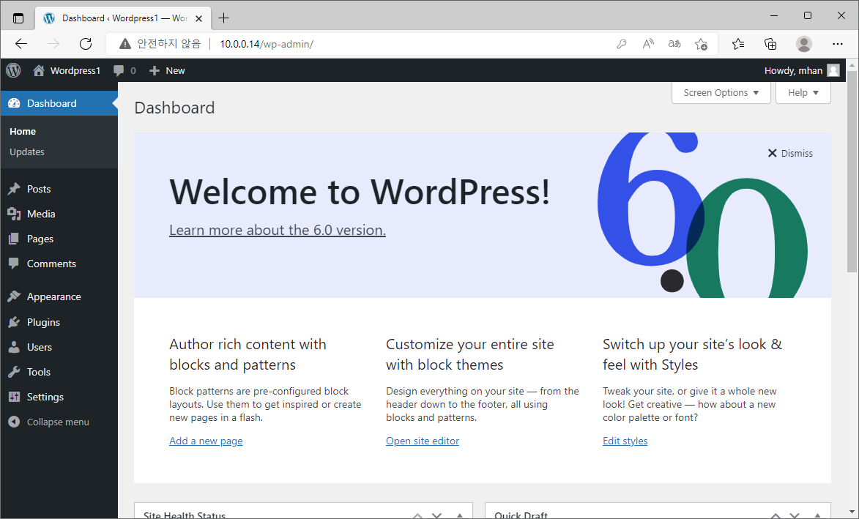Dismiss the Welcome to WordPress panel
The width and height of the screenshot is (859, 519).
pyautogui.click(x=790, y=153)
